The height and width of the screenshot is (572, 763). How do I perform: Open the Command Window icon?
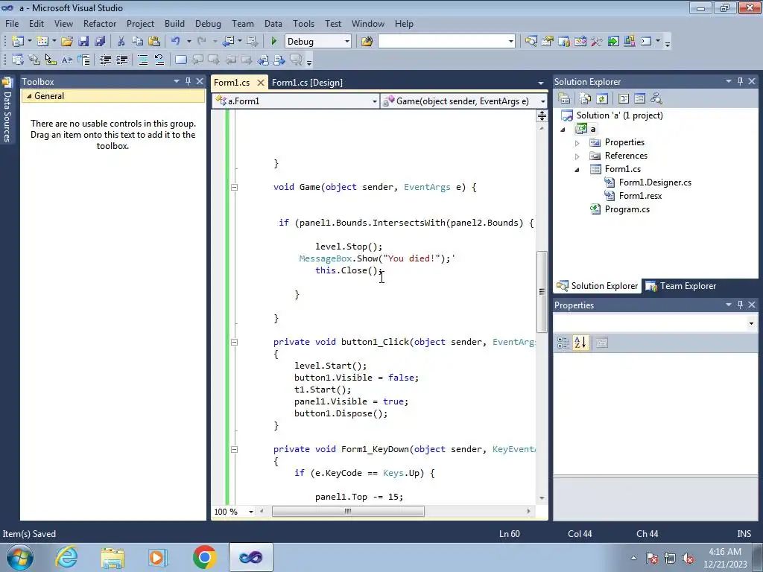[x=646, y=42]
